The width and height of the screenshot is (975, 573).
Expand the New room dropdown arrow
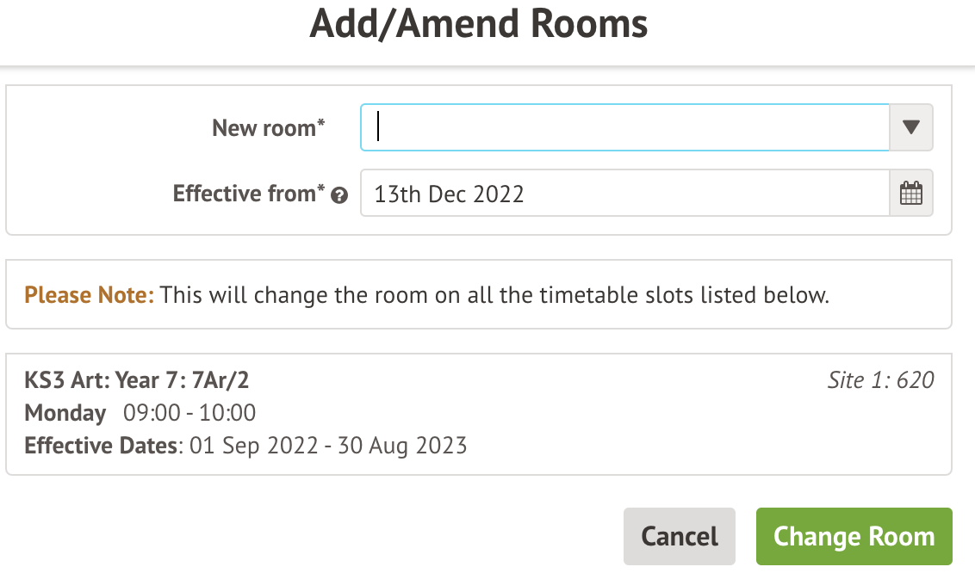click(910, 128)
